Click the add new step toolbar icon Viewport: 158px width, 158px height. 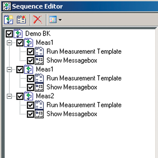21,19
